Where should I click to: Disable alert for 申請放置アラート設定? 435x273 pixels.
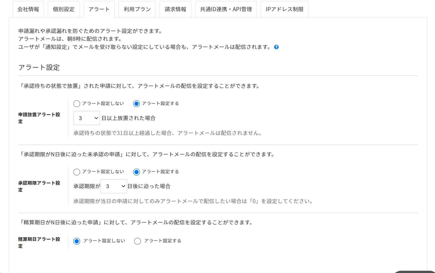coord(77,104)
